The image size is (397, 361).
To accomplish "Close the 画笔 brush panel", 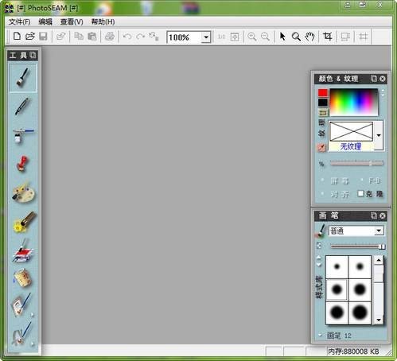I will pos(383,215).
